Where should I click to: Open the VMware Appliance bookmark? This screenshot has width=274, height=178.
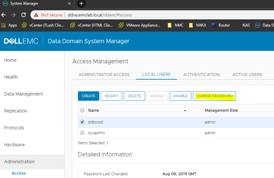point(139,25)
